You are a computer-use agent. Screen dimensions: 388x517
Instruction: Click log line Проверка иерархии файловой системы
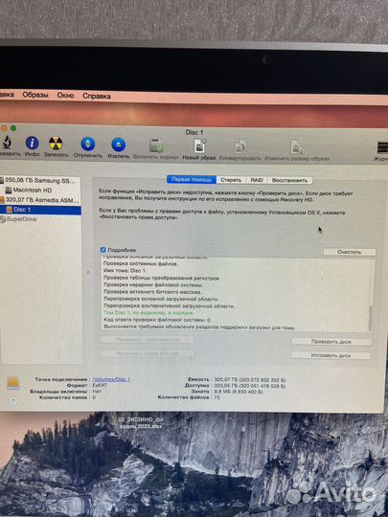[x=153, y=285]
